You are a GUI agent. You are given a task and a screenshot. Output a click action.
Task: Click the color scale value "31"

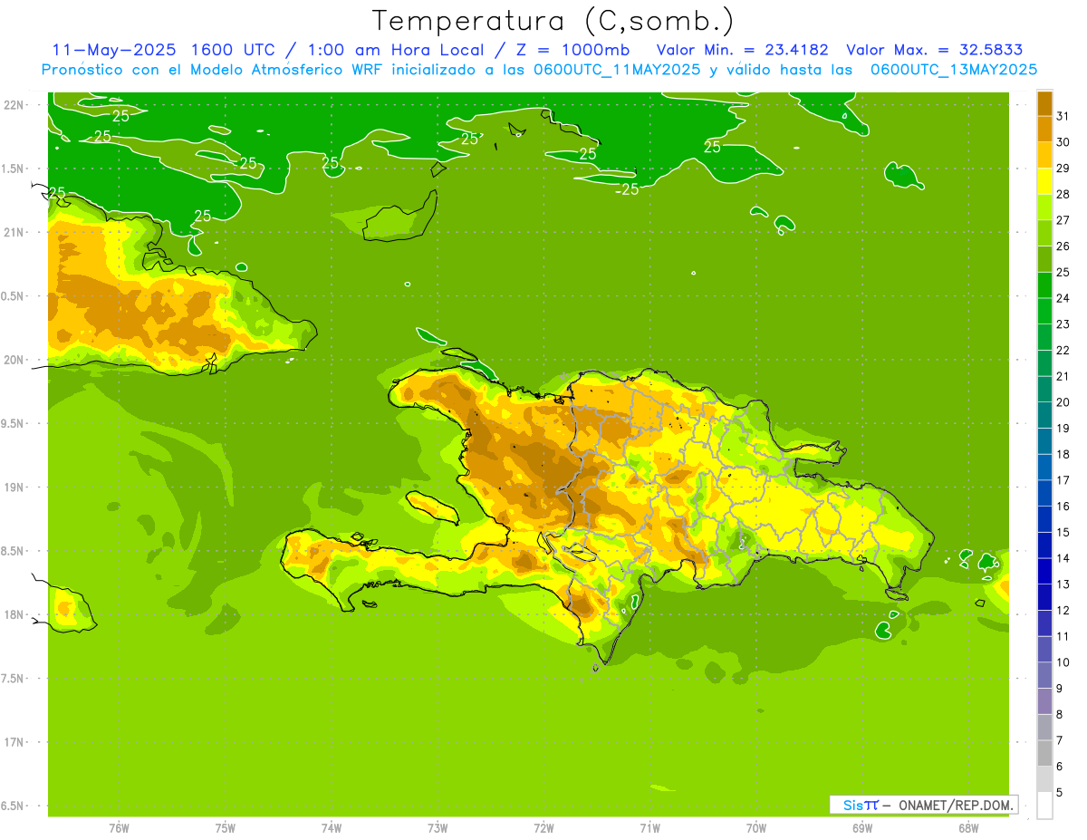(x=1063, y=116)
